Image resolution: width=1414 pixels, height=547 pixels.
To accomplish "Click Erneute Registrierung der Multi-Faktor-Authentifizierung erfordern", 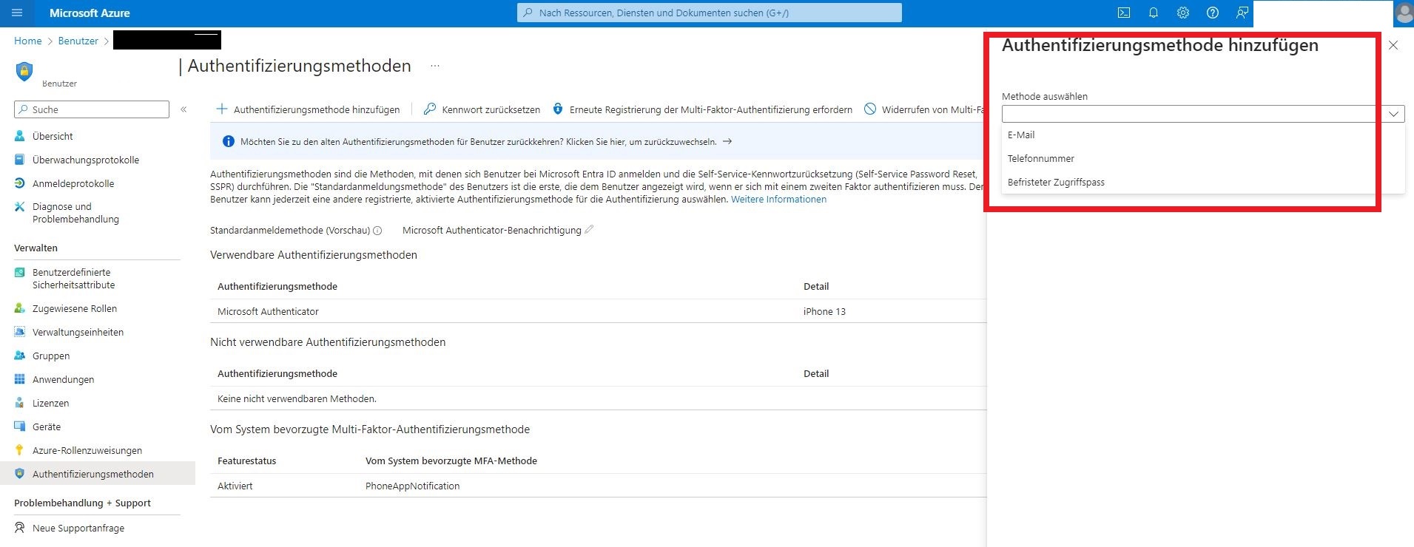I will 702,109.
